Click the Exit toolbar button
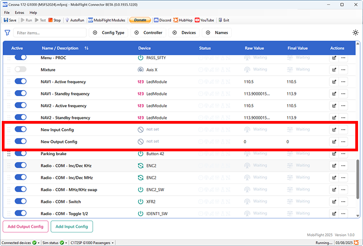Image resolution: width=363 pixels, height=246 pixels. coord(224,20)
